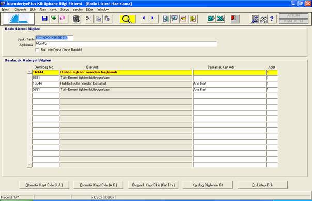Click Demirbaş No '5831' in second row
Image resolution: width=312 pixels, height=201 pixels.
click(x=46, y=78)
